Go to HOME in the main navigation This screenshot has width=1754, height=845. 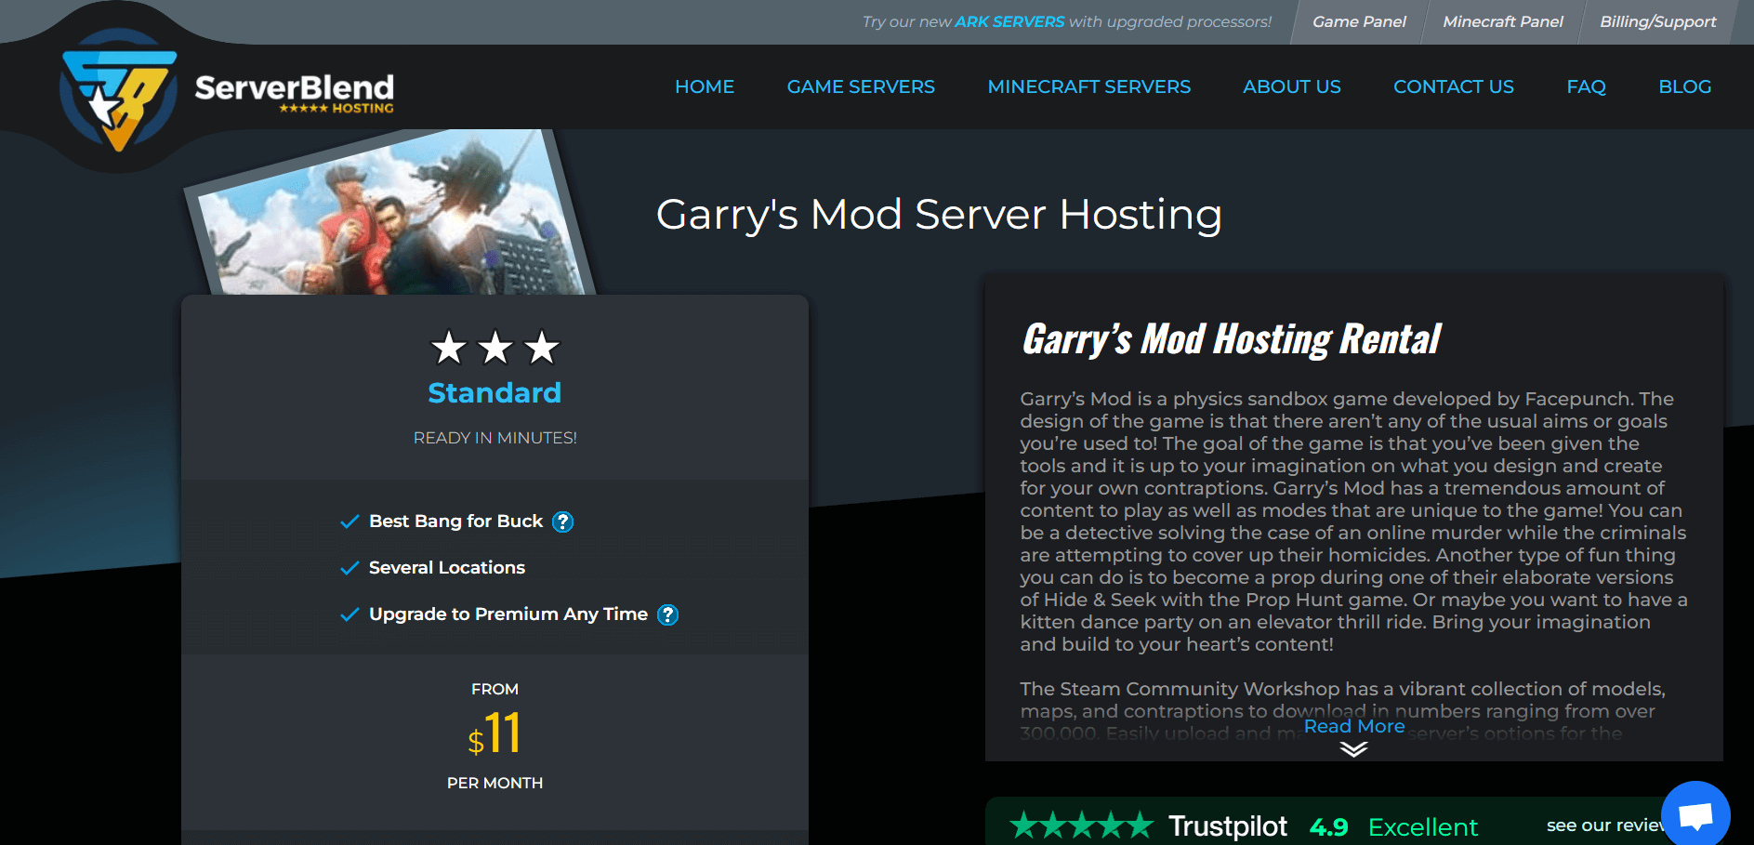pos(705,86)
